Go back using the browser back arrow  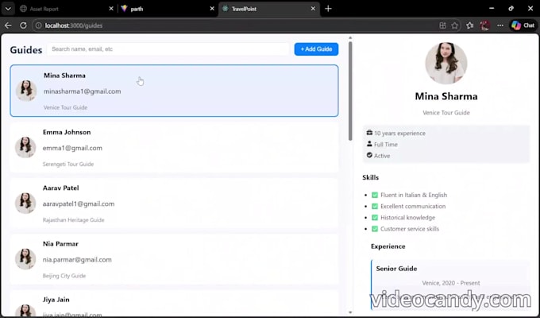pyautogui.click(x=8, y=25)
